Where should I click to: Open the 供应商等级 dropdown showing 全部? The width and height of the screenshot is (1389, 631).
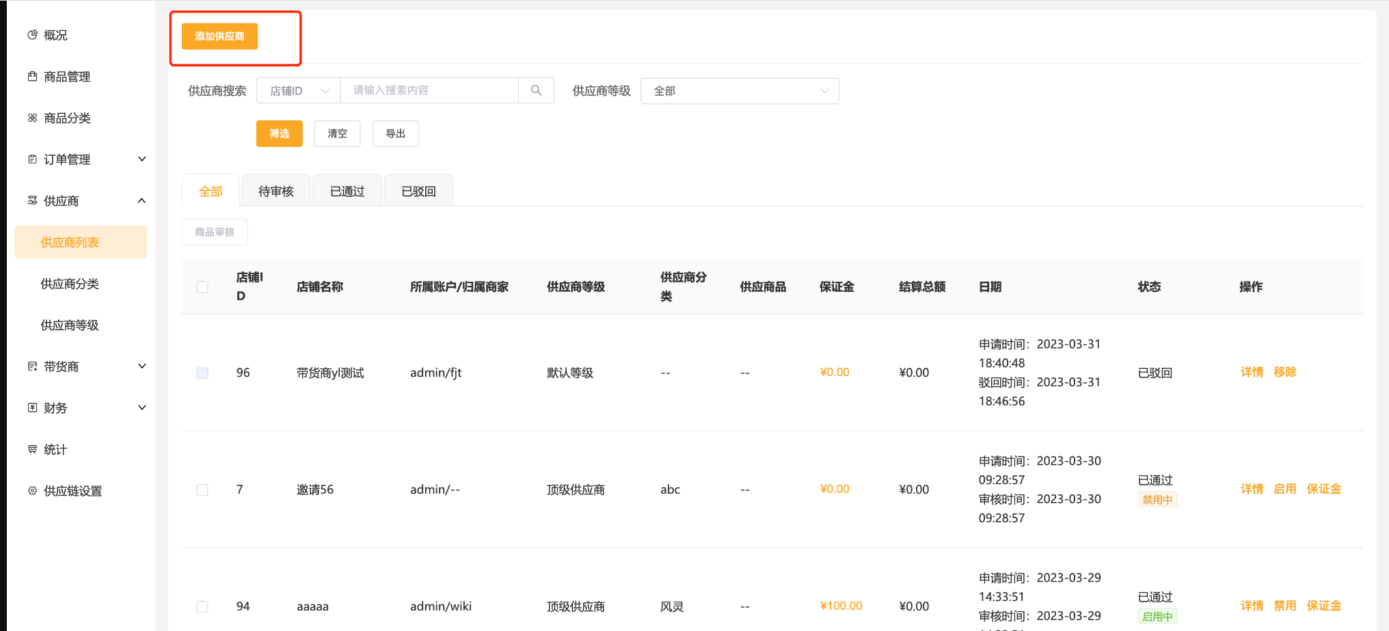coord(740,91)
